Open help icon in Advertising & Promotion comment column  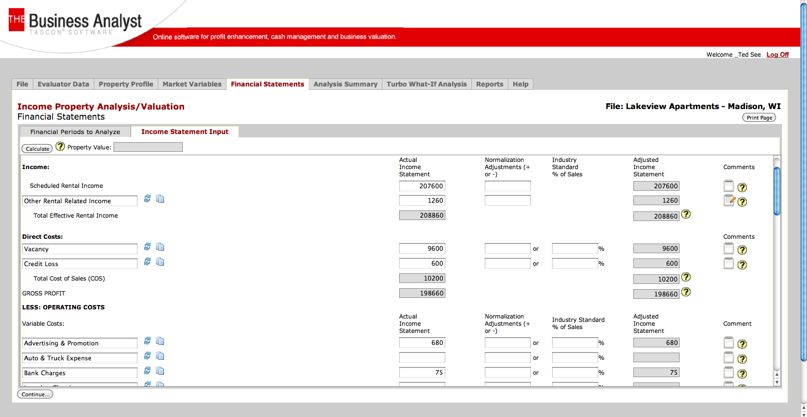(742, 344)
